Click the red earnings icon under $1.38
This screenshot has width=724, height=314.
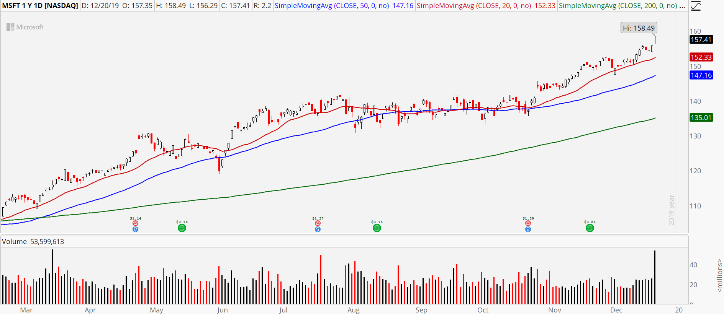pos(528,223)
